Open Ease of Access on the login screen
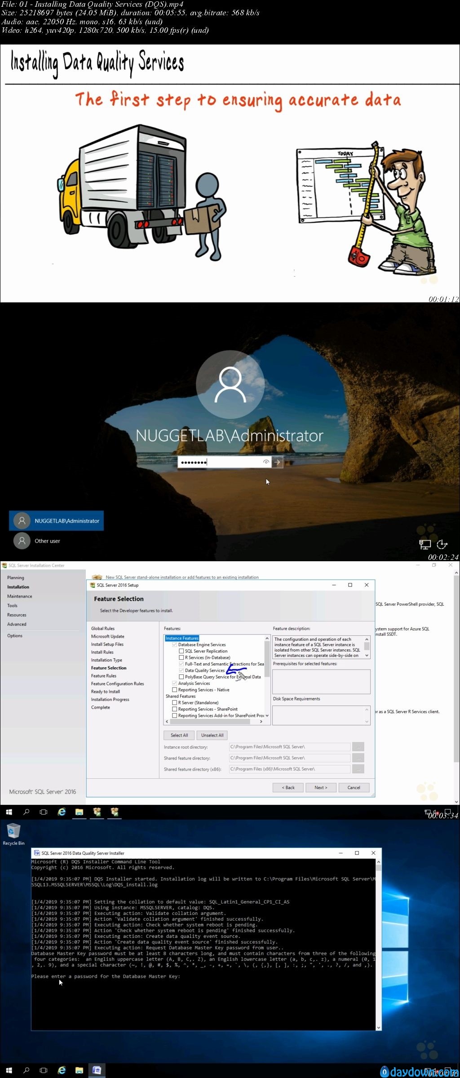The image size is (460, 1078). (442, 544)
